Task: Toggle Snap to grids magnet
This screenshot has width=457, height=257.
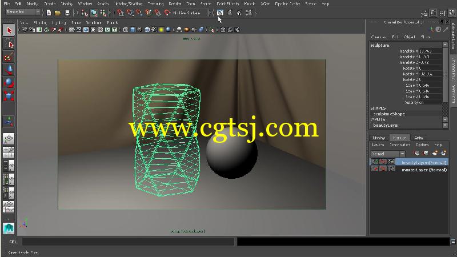Action: tap(121, 13)
